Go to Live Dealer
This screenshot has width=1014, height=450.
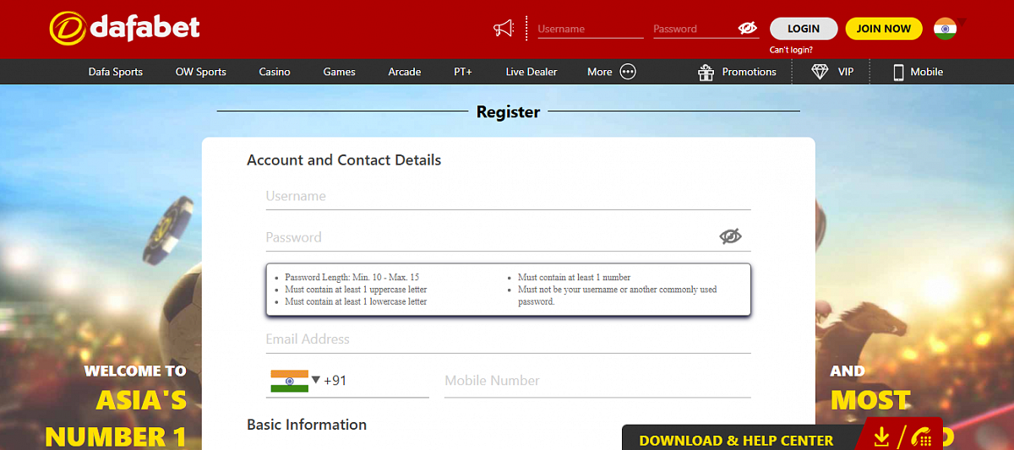click(x=532, y=72)
